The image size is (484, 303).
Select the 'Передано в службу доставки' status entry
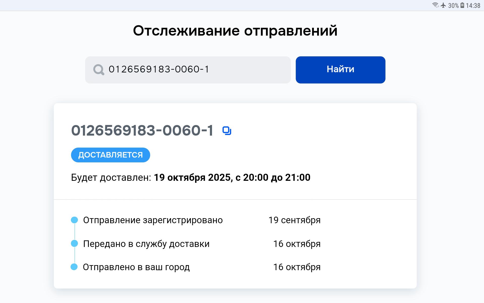(x=146, y=244)
